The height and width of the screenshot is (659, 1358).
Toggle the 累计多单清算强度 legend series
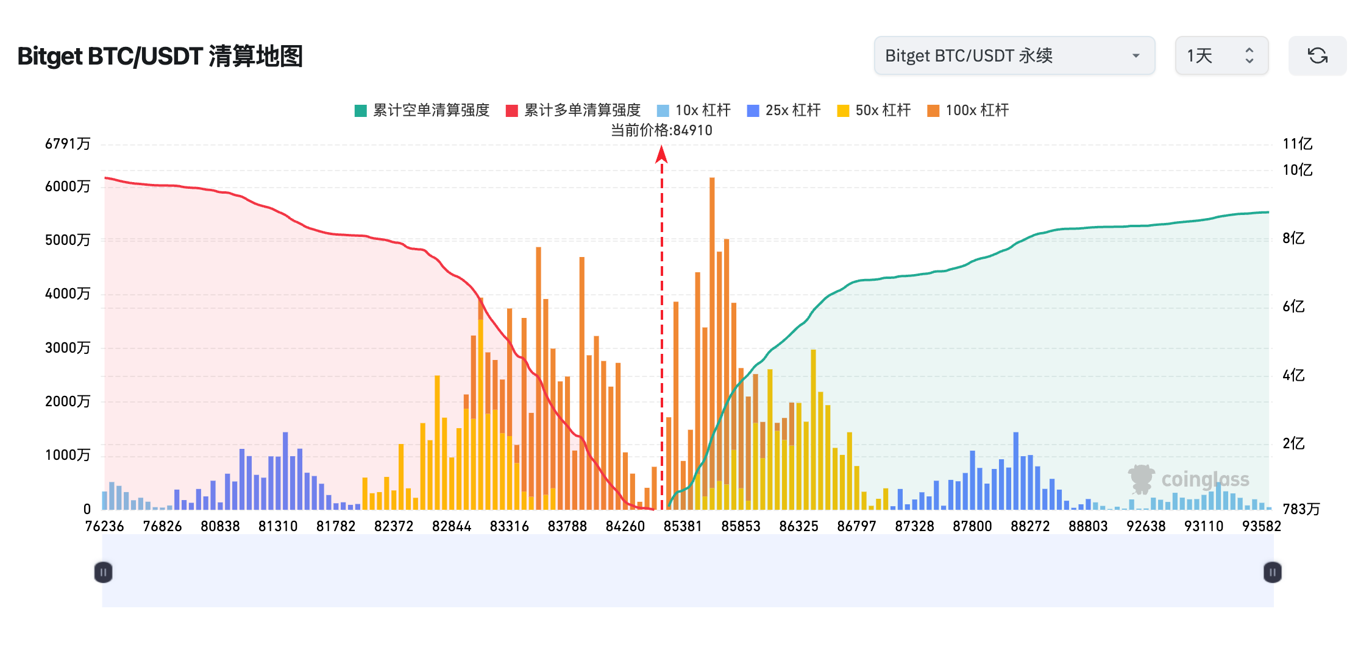point(582,110)
